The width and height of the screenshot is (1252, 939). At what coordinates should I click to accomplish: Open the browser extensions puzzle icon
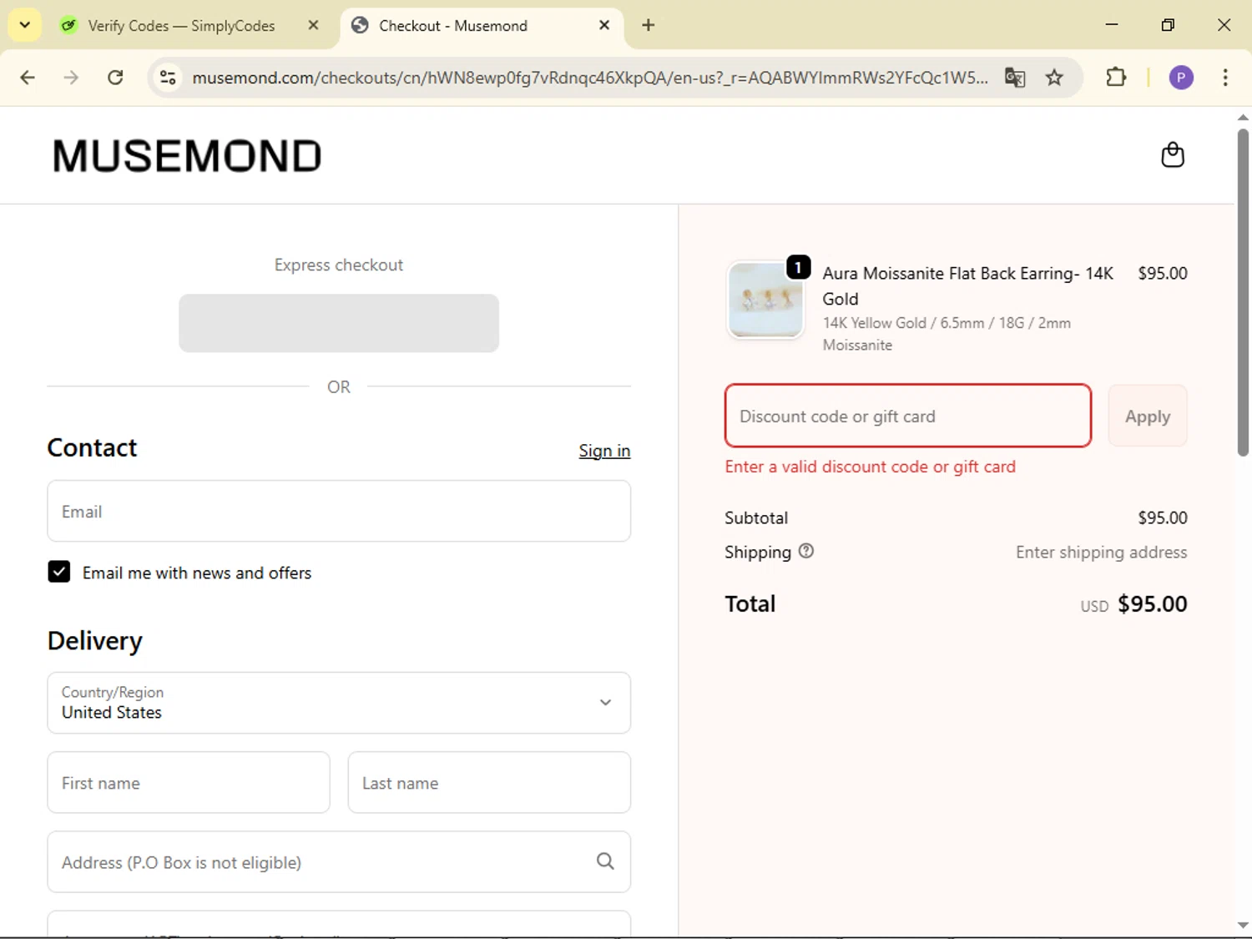pos(1116,78)
